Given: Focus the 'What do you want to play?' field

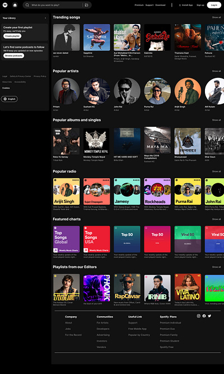Looking at the screenshot, I should tap(57, 5).
